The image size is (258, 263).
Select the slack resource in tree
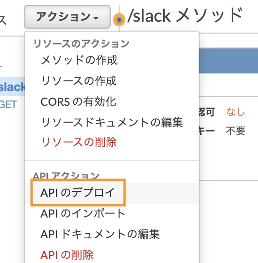(x=12, y=87)
